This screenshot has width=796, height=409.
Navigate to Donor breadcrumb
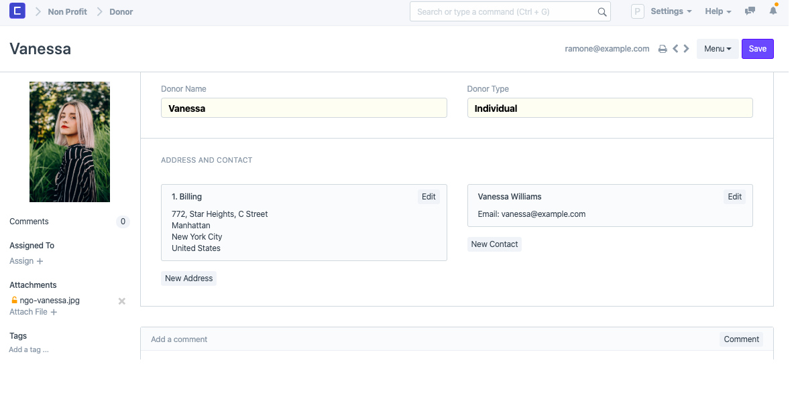(x=121, y=11)
